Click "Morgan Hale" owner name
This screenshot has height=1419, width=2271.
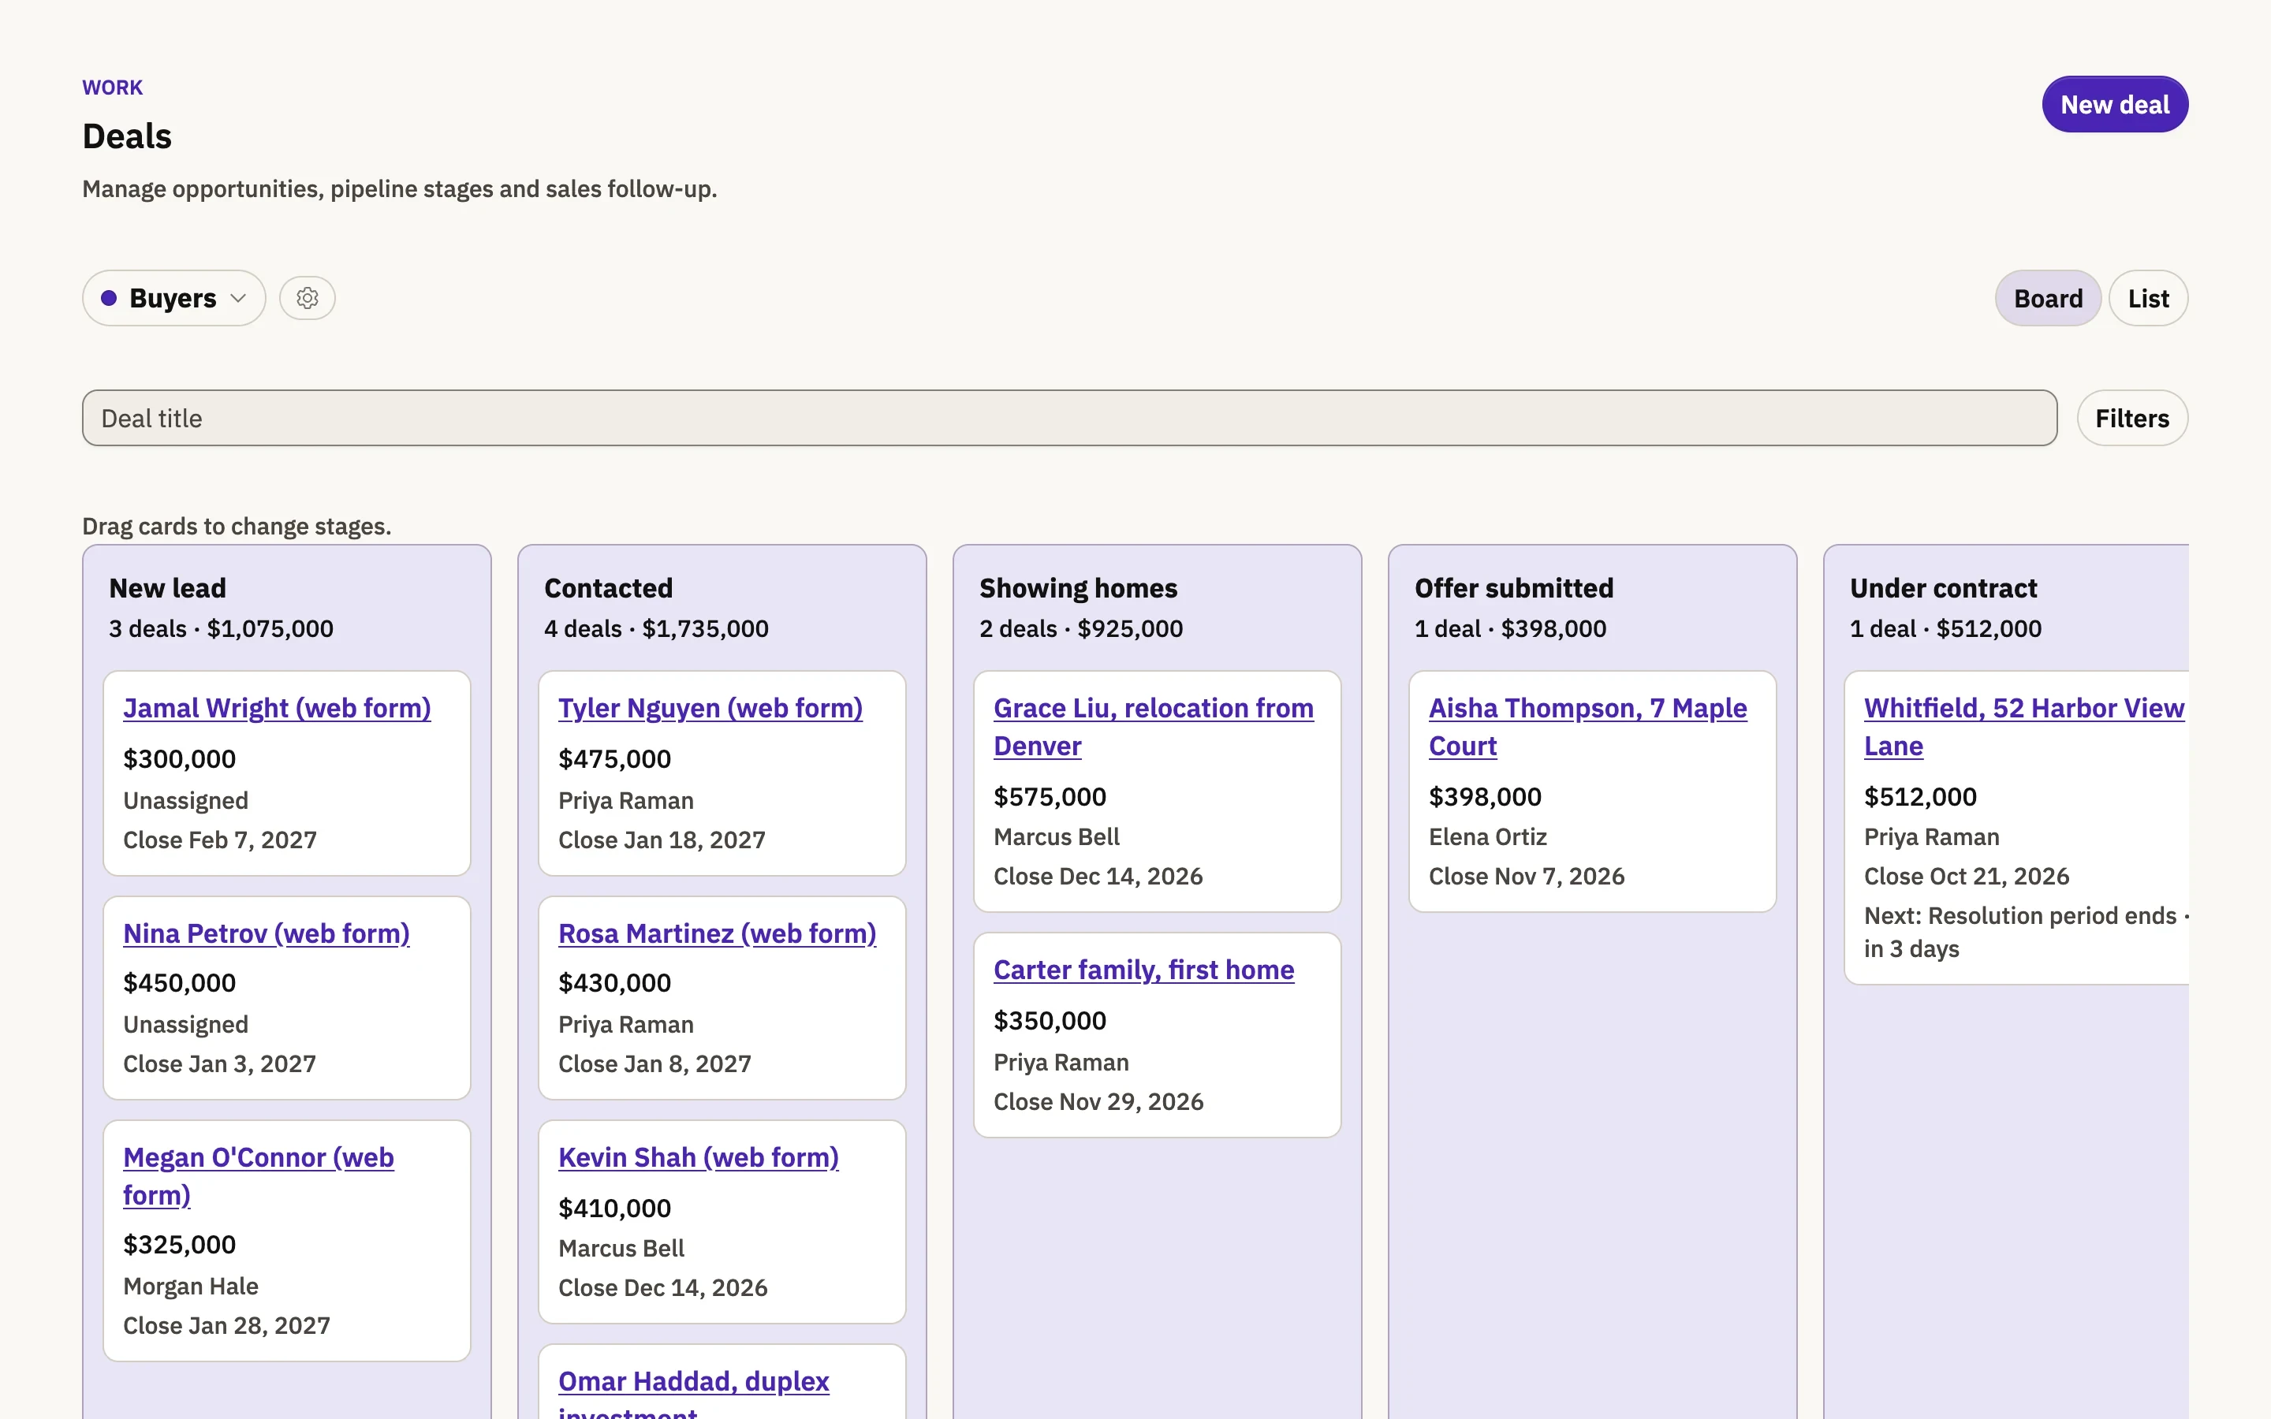[191, 1287]
